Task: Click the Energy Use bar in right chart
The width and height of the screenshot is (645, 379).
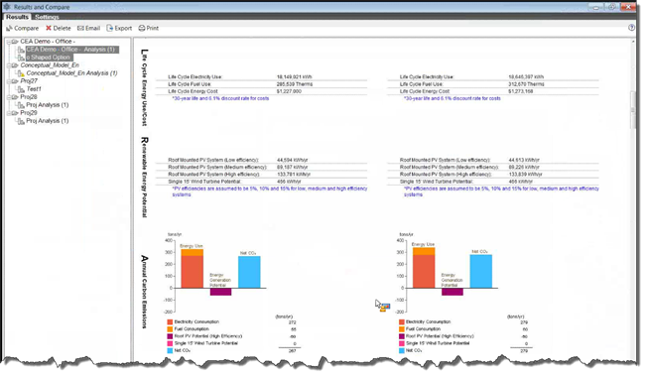Action: point(424,268)
